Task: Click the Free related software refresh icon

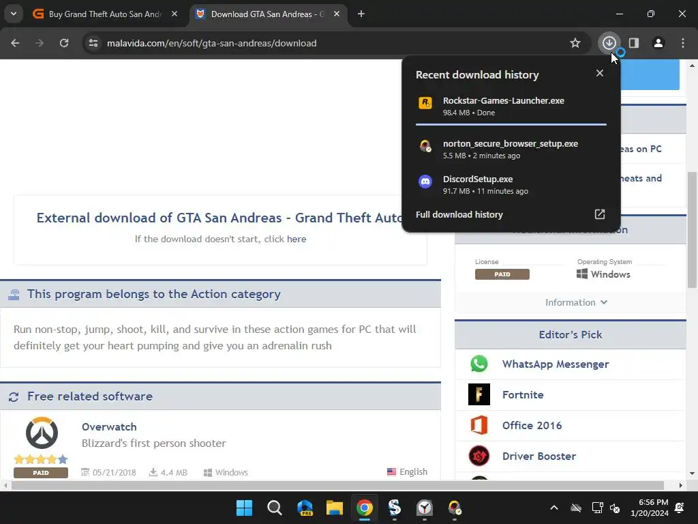Action: [14, 396]
